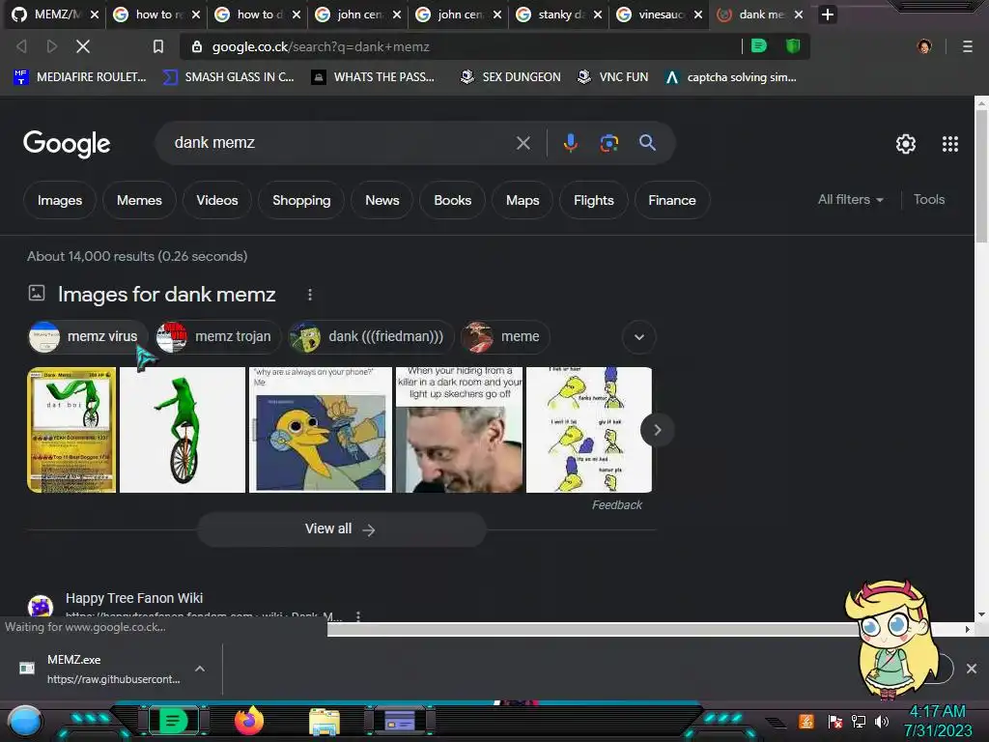Open the WHATS THE PASS... bookmark
Viewport: 989px width, 742px height.
pyautogui.click(x=374, y=77)
